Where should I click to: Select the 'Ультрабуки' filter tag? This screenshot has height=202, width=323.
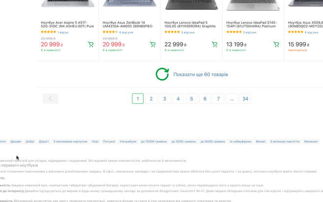click(128, 141)
